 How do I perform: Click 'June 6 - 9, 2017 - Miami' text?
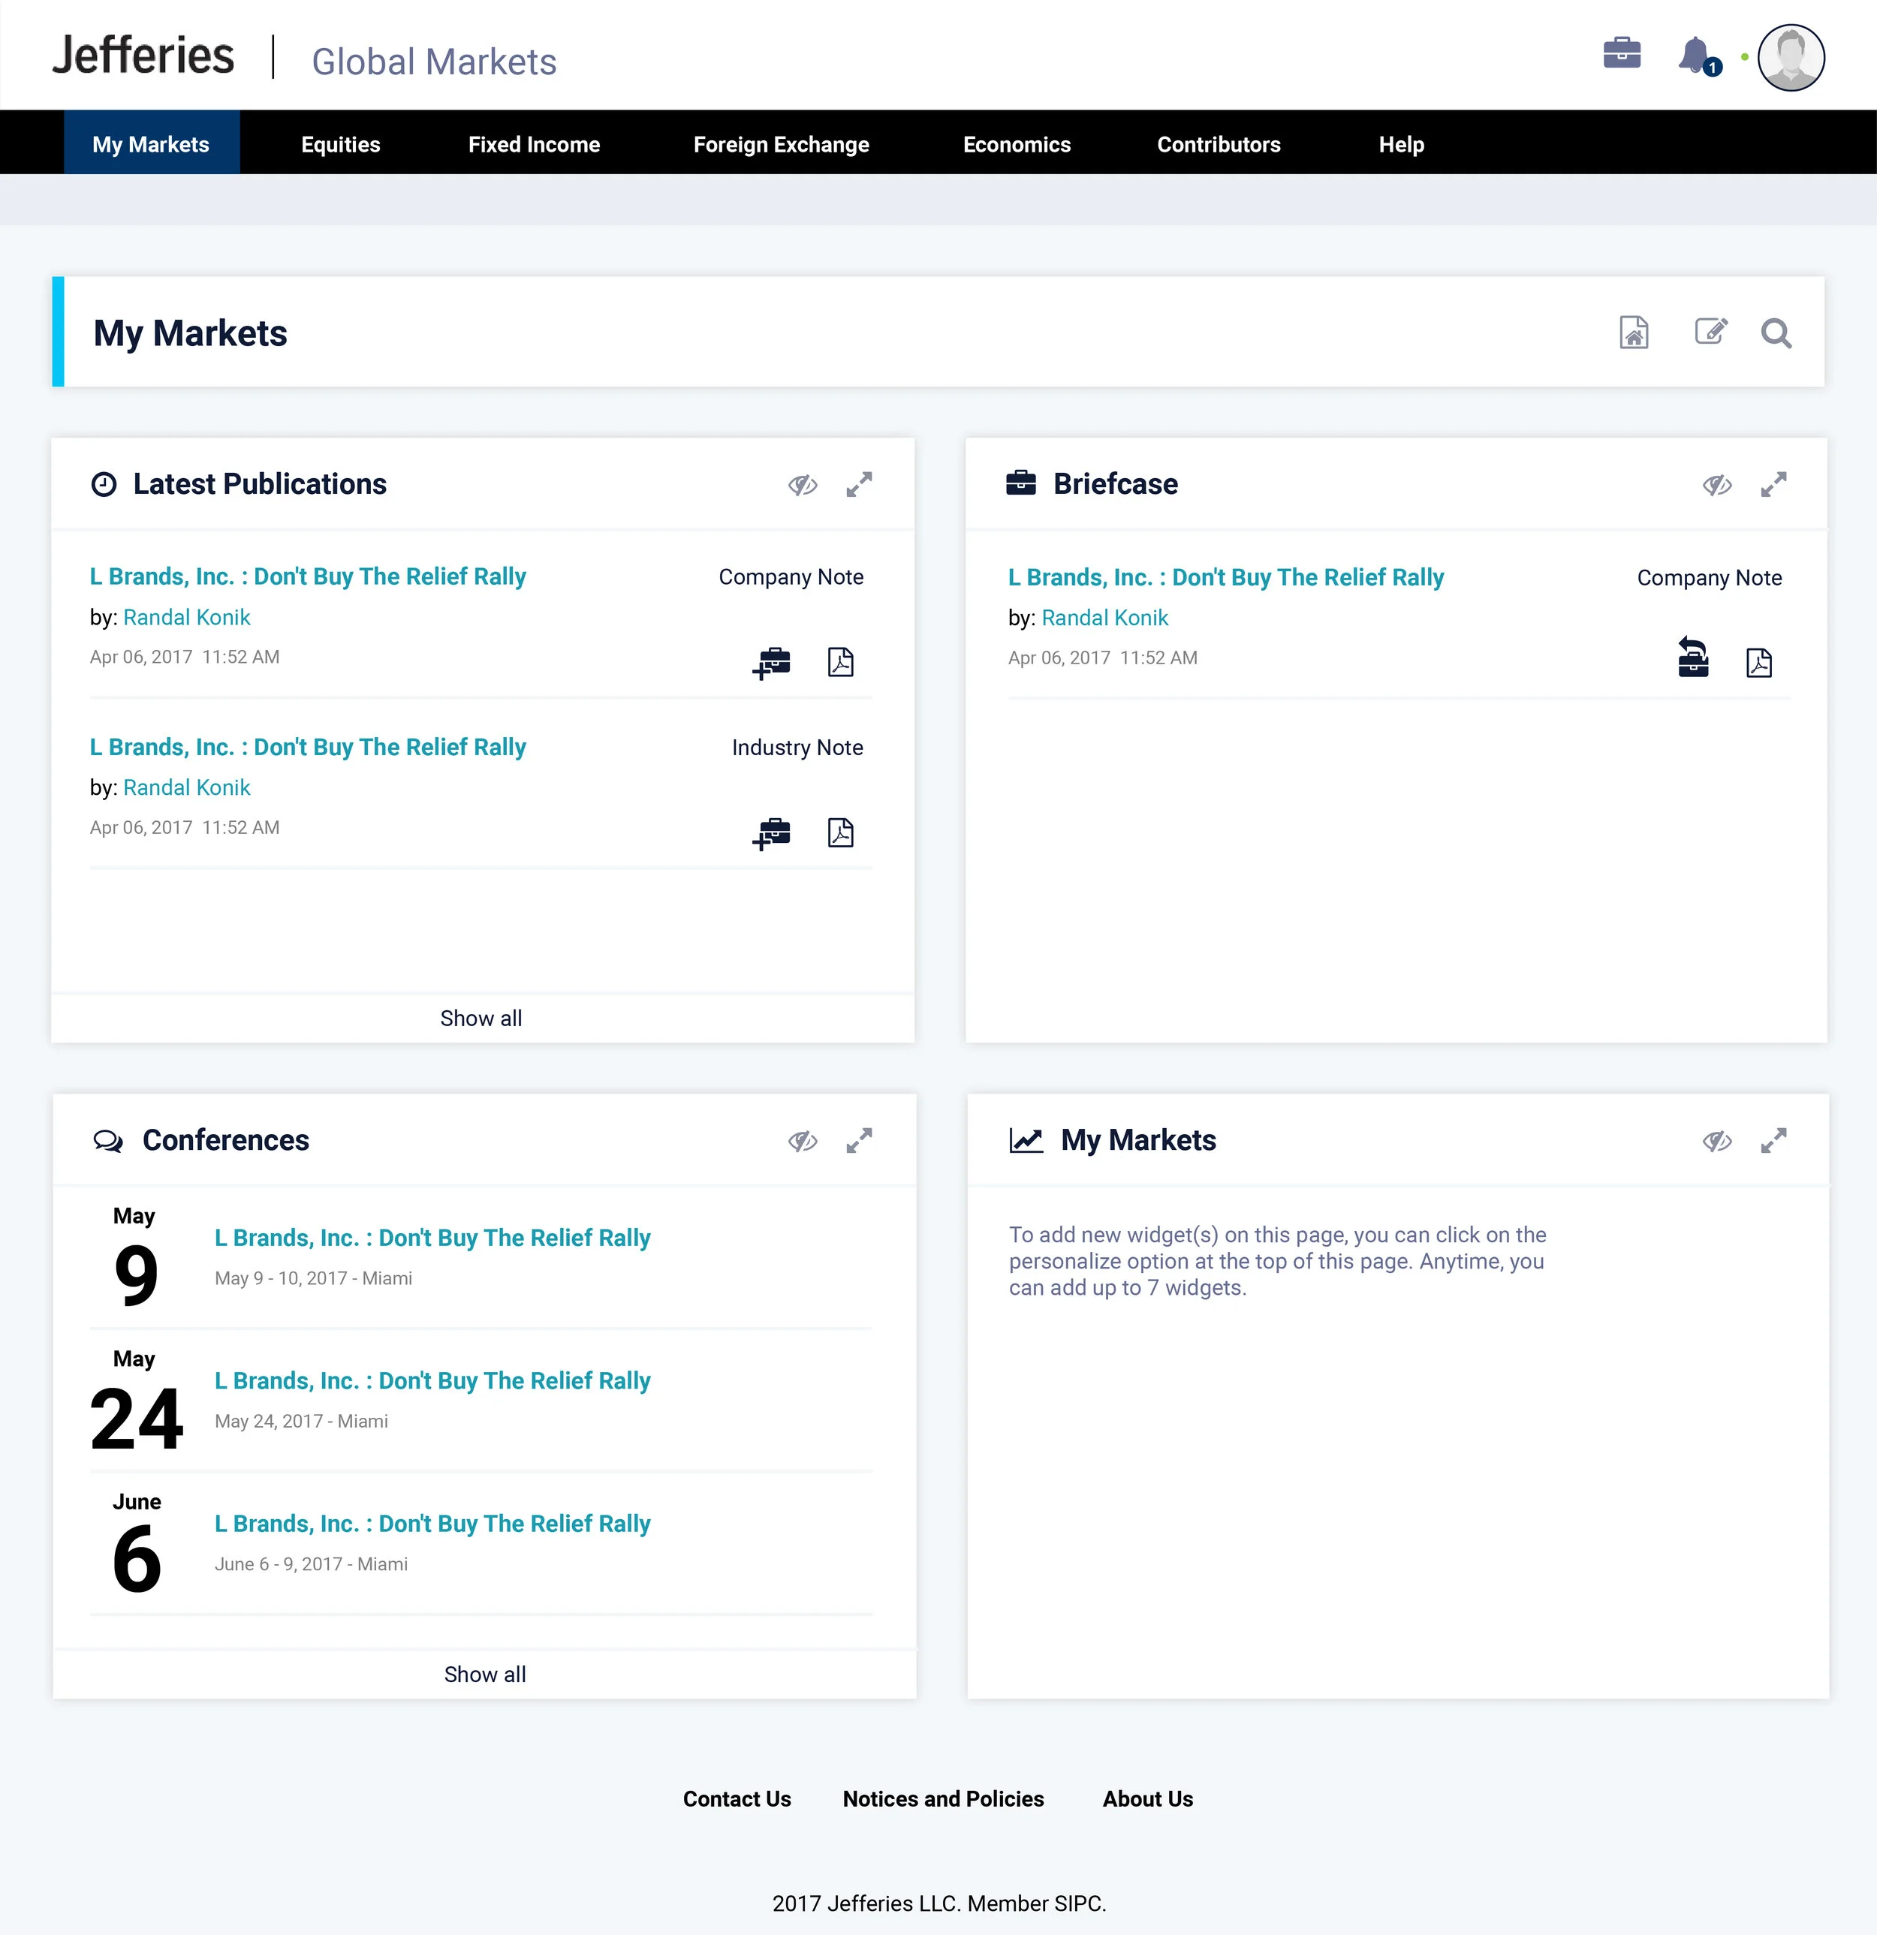click(x=311, y=1565)
